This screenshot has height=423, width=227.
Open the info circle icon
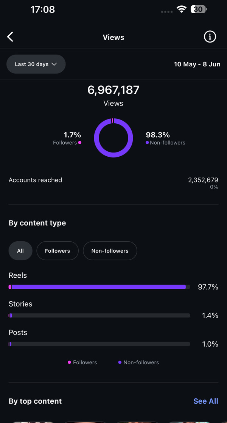coord(210,37)
